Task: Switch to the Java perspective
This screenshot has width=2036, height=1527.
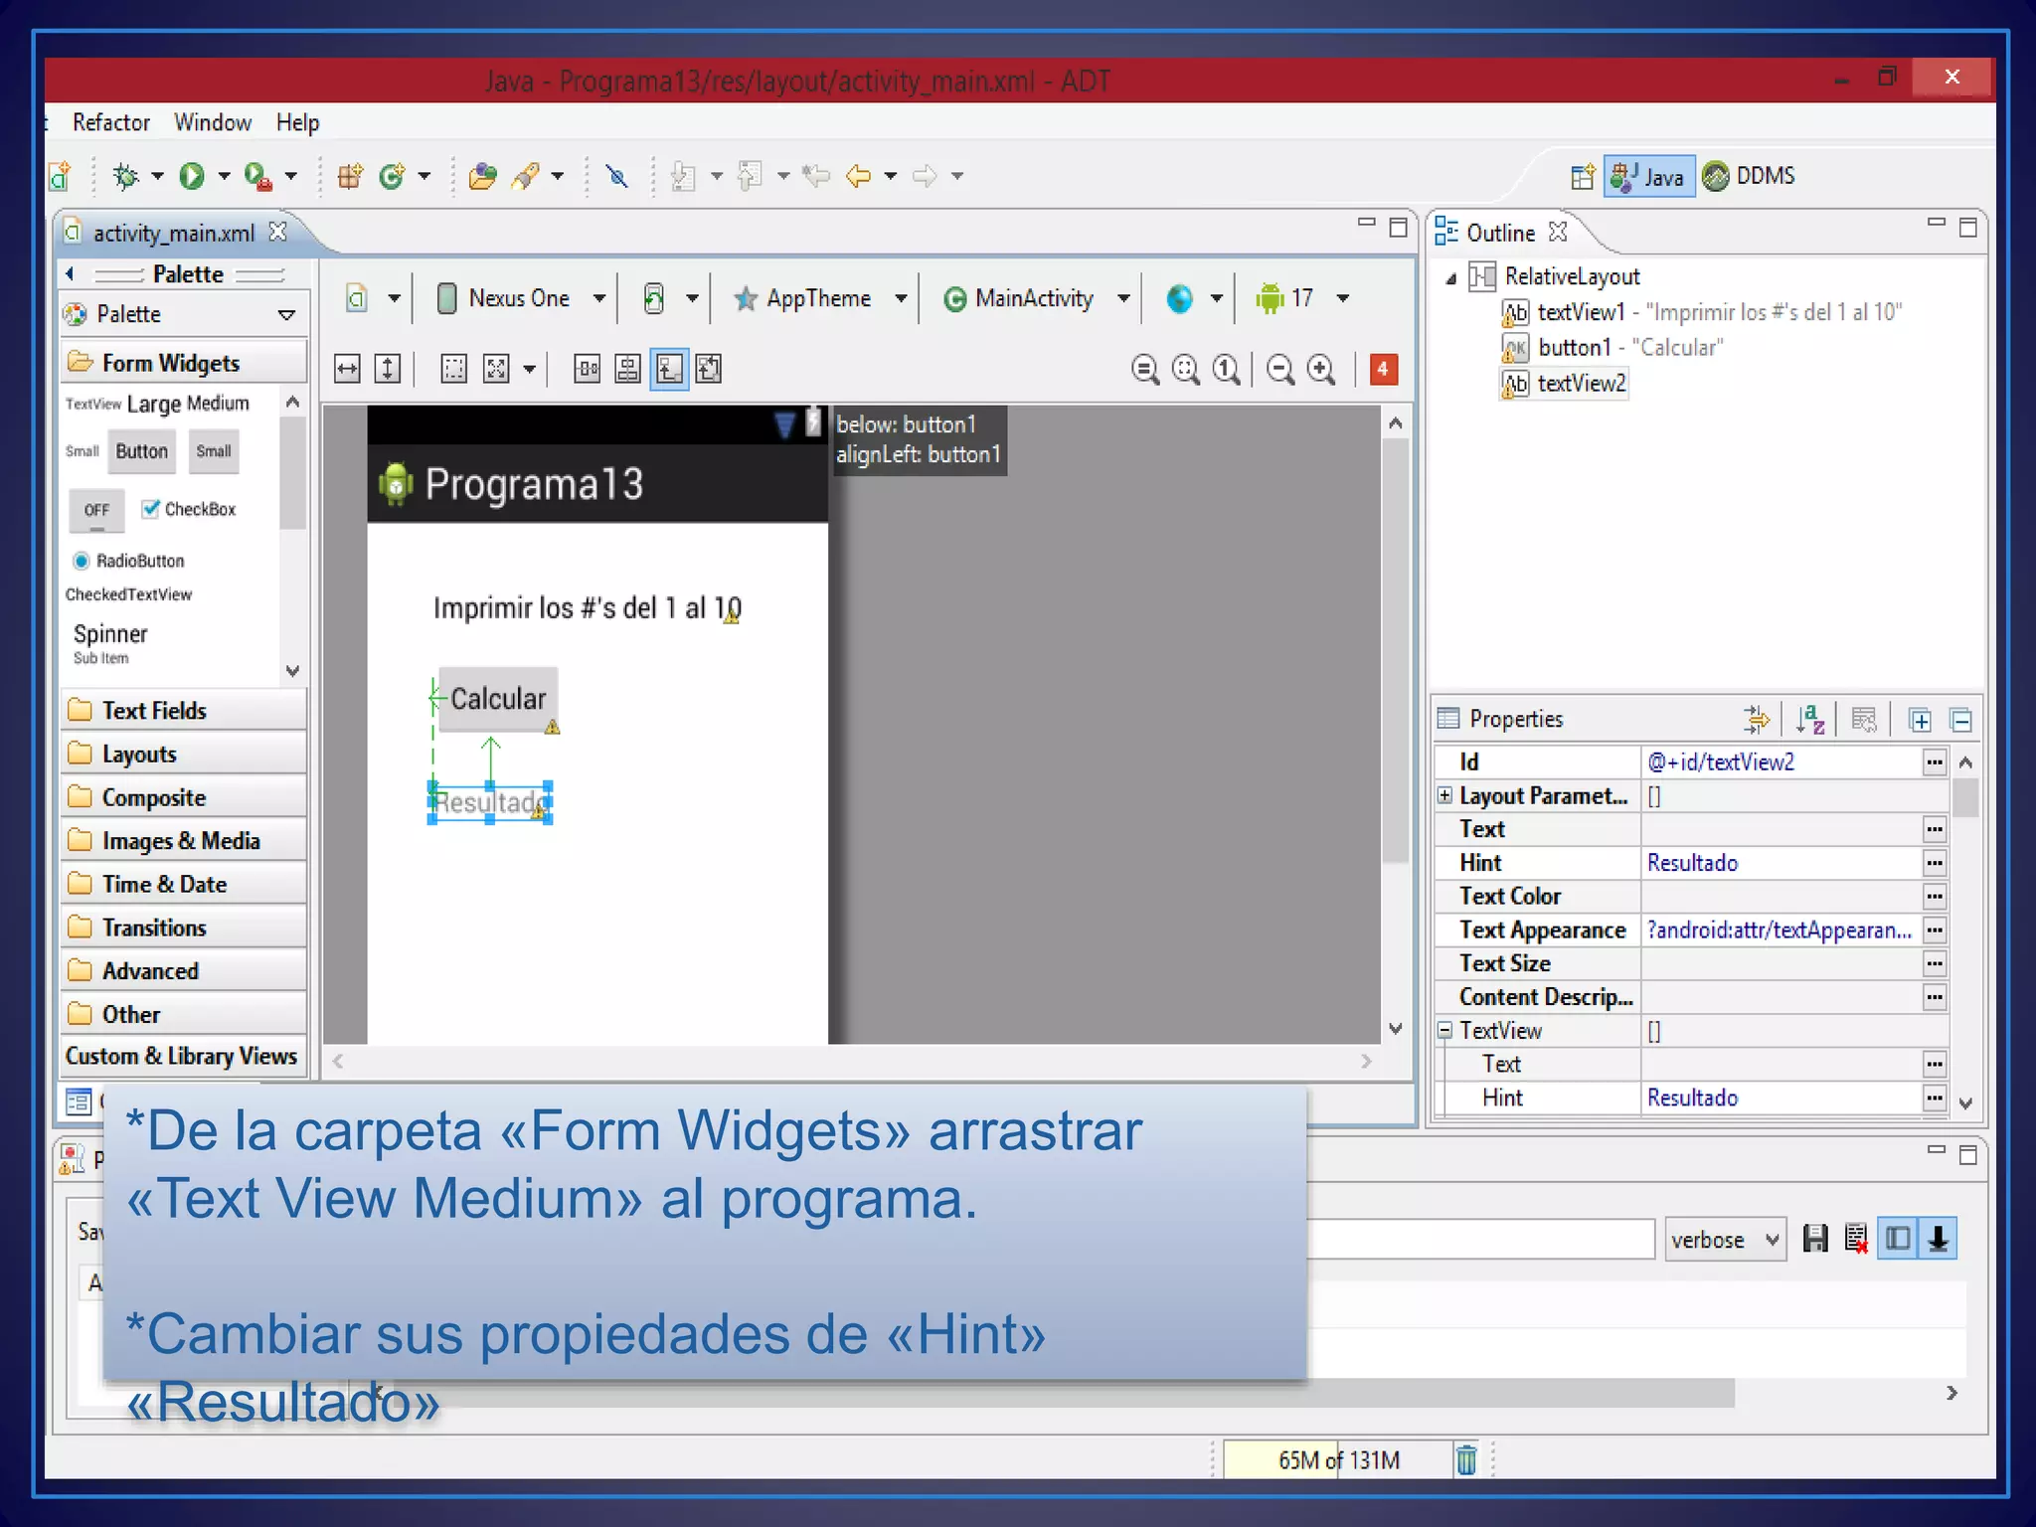Action: [x=1649, y=177]
